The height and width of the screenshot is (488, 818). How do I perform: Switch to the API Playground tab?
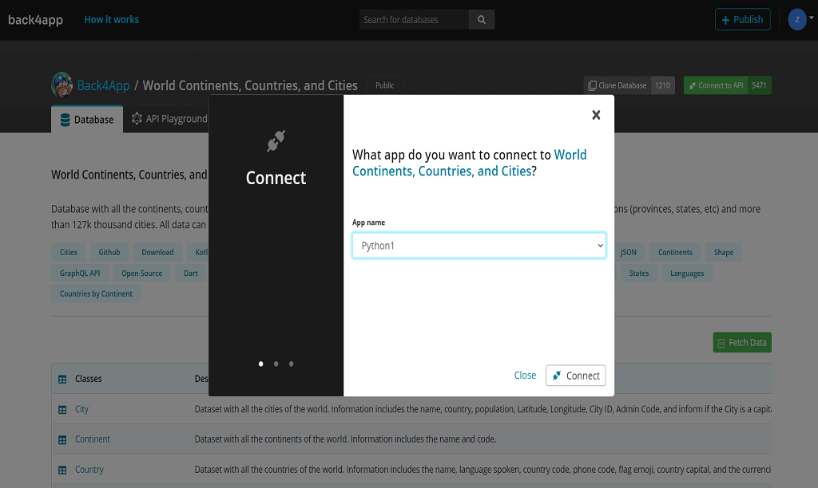[169, 119]
